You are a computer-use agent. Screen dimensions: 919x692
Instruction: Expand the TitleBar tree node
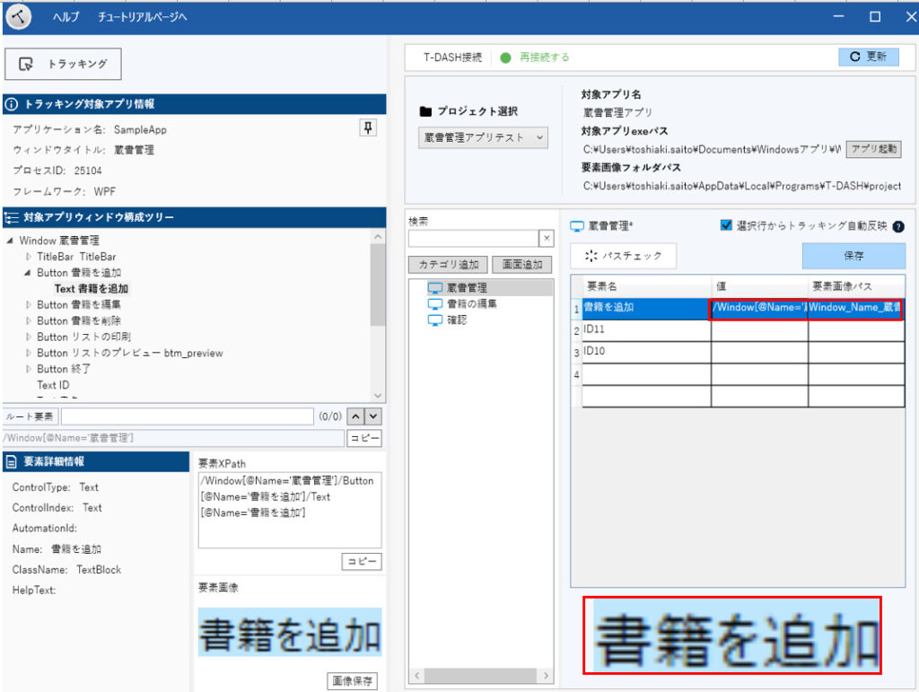pyautogui.click(x=28, y=257)
